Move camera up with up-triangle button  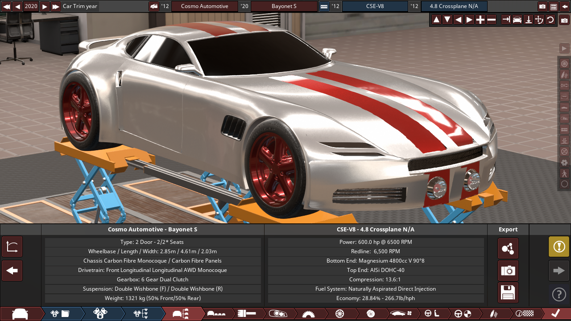pos(436,20)
